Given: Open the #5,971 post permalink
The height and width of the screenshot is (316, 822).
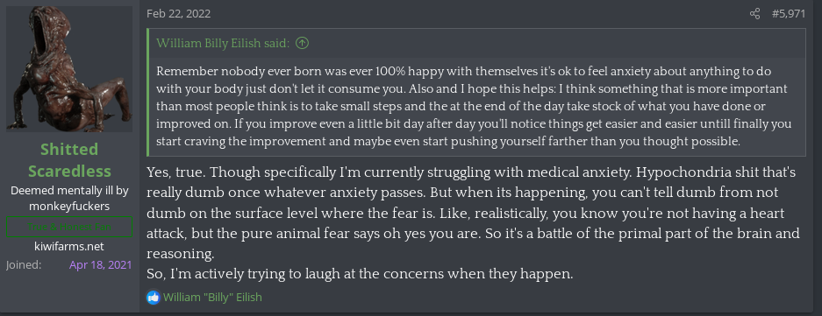Looking at the screenshot, I should 788,14.
